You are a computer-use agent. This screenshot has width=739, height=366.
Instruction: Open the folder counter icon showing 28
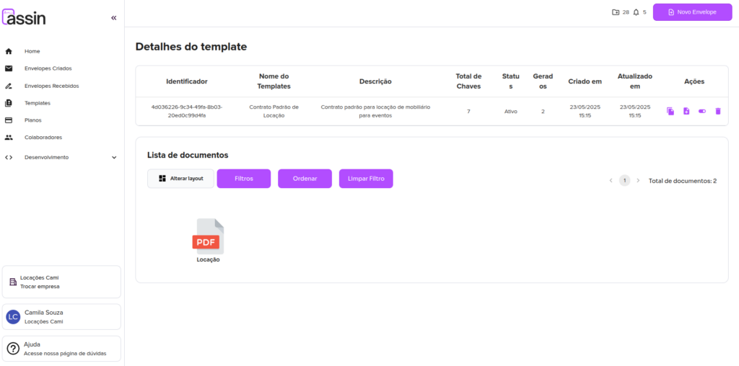(616, 12)
